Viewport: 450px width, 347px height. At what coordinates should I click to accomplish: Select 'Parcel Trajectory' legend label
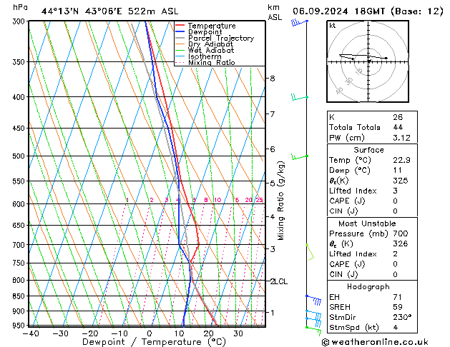coord(221,38)
